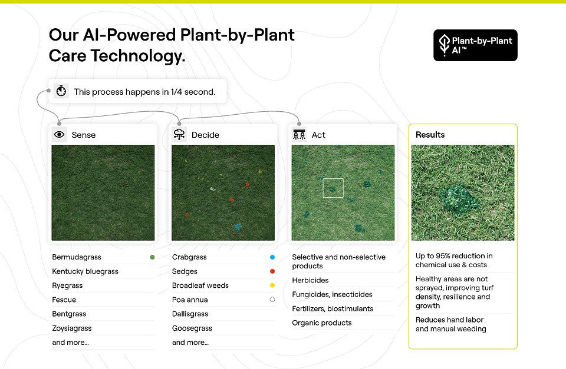Click the spray-nozzle icon header on the Act panel
566x369 pixels.
(298, 134)
